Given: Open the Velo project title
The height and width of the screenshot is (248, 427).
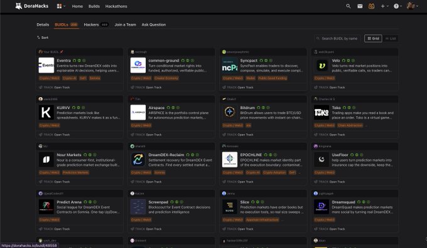Looking at the screenshot, I should coord(336,60).
